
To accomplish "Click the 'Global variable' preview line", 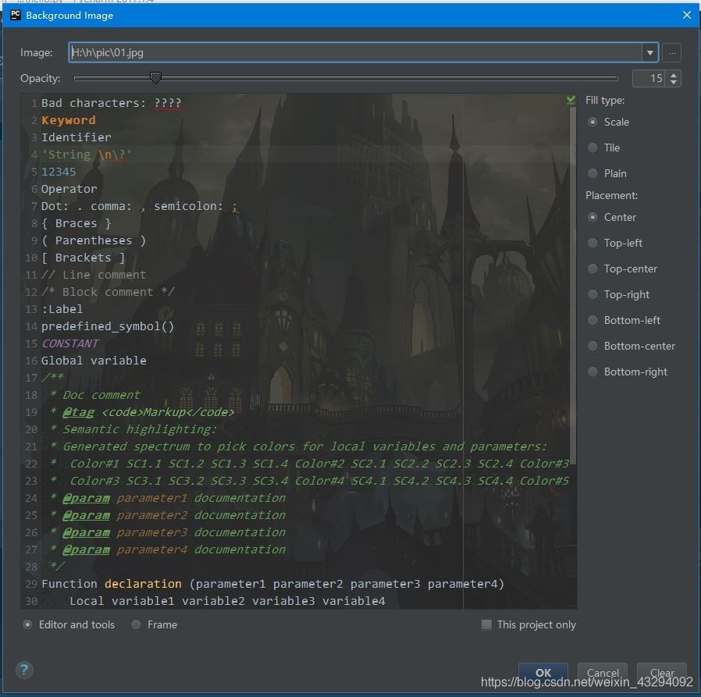I will [x=94, y=361].
